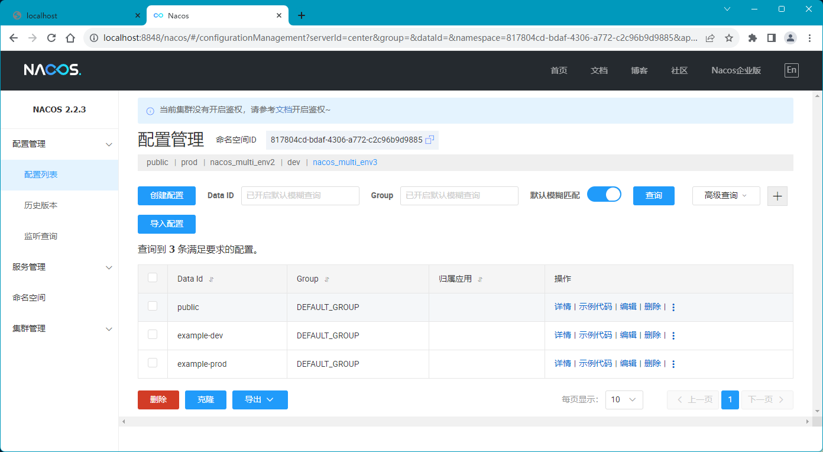Image resolution: width=823 pixels, height=452 pixels.
Task: Switch to the dev namespace tab
Action: pos(294,163)
